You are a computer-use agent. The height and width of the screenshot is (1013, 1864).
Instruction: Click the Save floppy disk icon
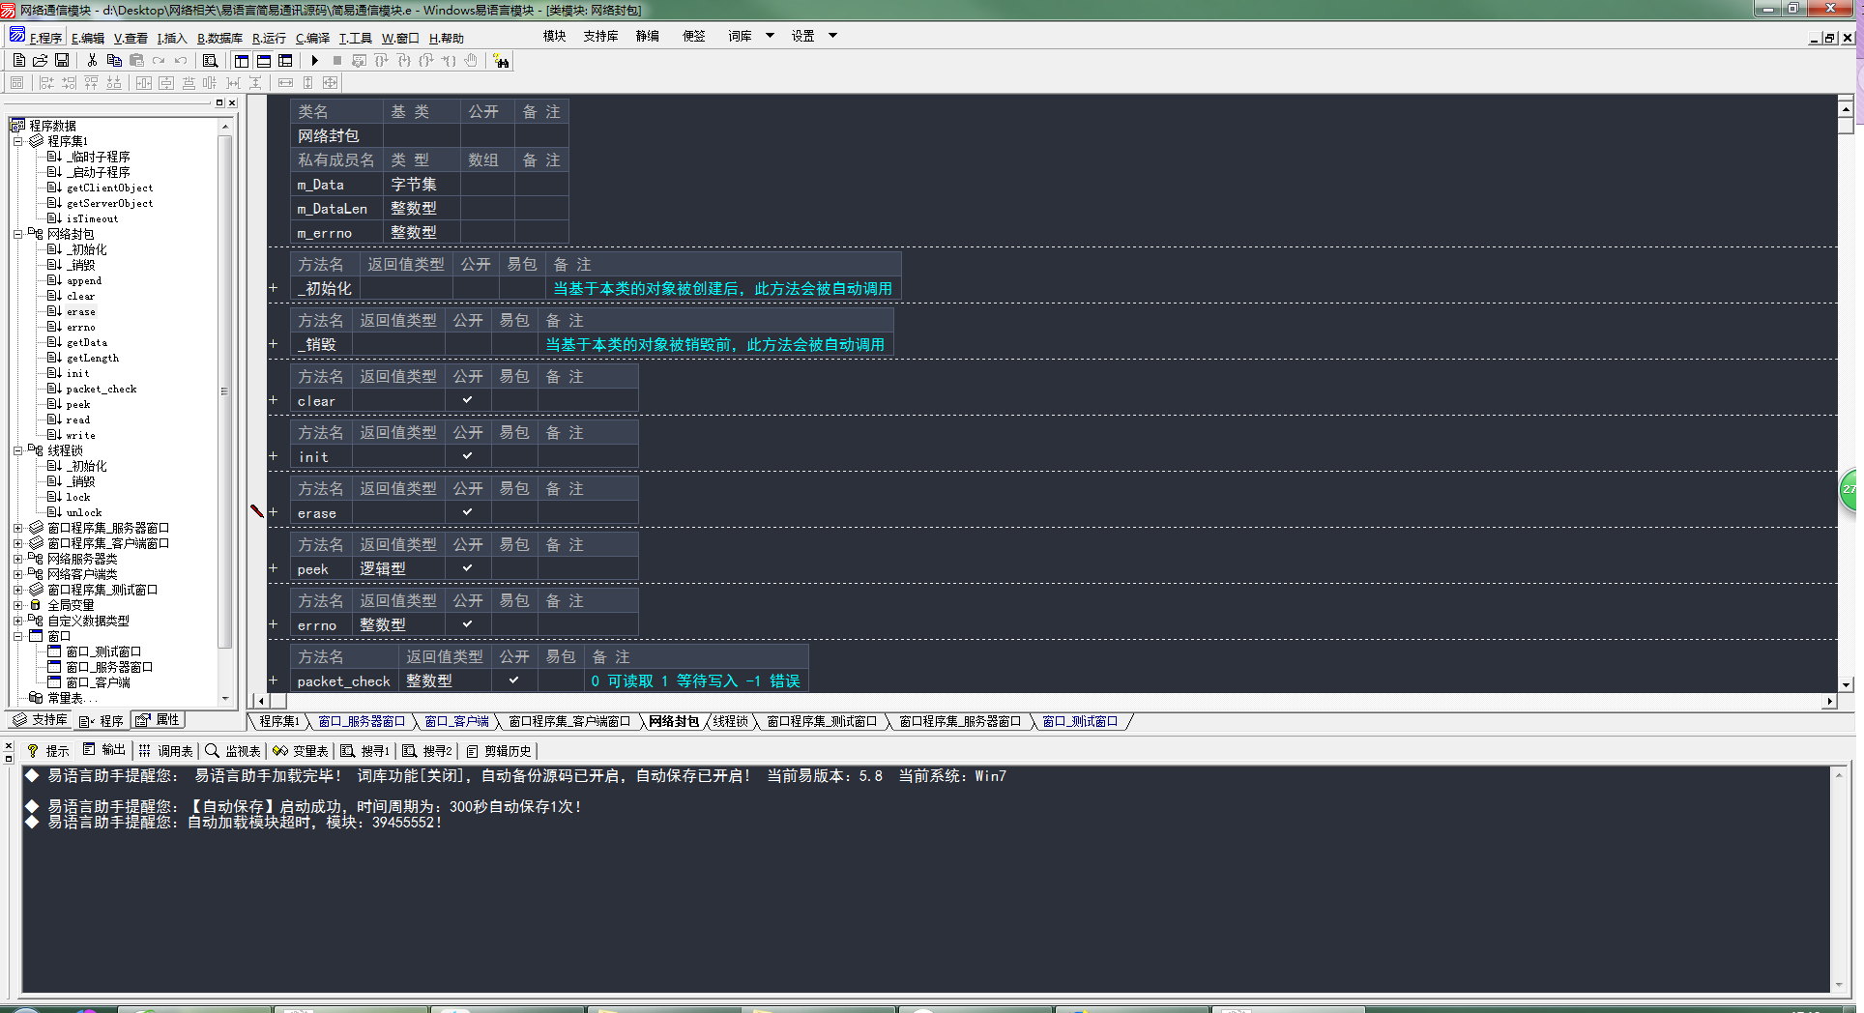coord(62,60)
